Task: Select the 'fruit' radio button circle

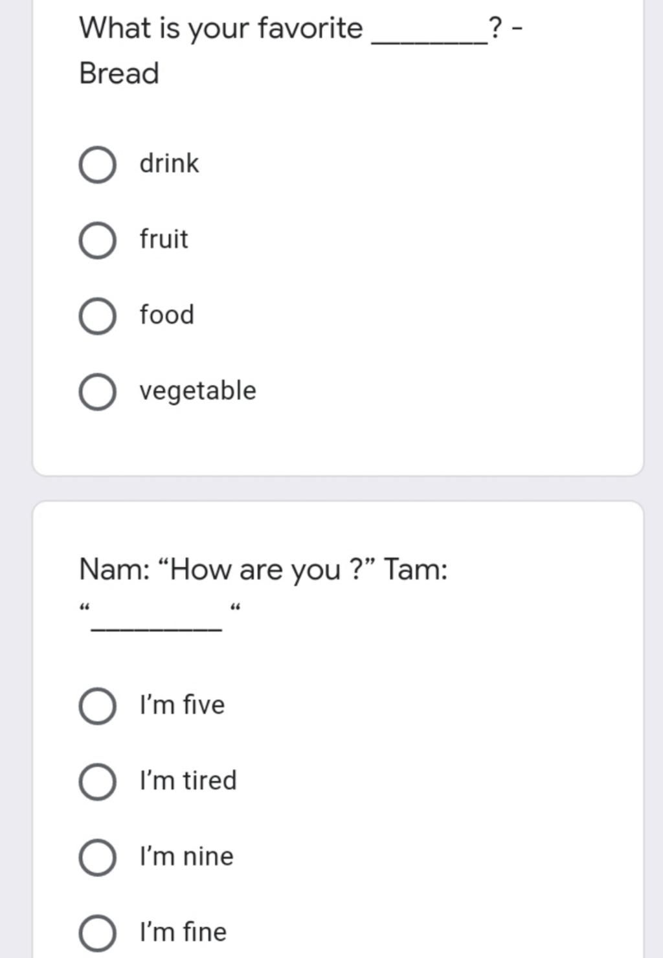Action: coord(98,240)
